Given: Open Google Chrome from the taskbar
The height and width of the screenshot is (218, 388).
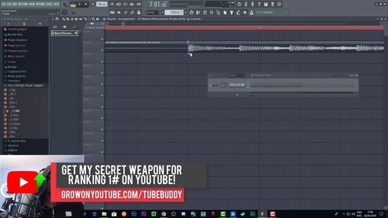Looking at the screenshot, I should [x=164, y=214].
